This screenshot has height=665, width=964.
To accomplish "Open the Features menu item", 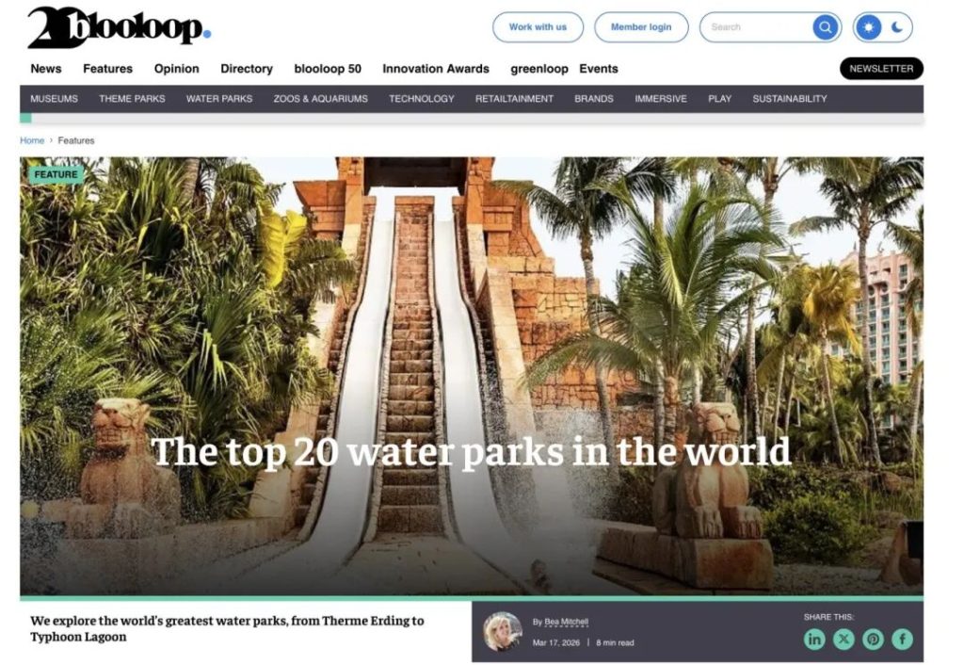I will [107, 69].
